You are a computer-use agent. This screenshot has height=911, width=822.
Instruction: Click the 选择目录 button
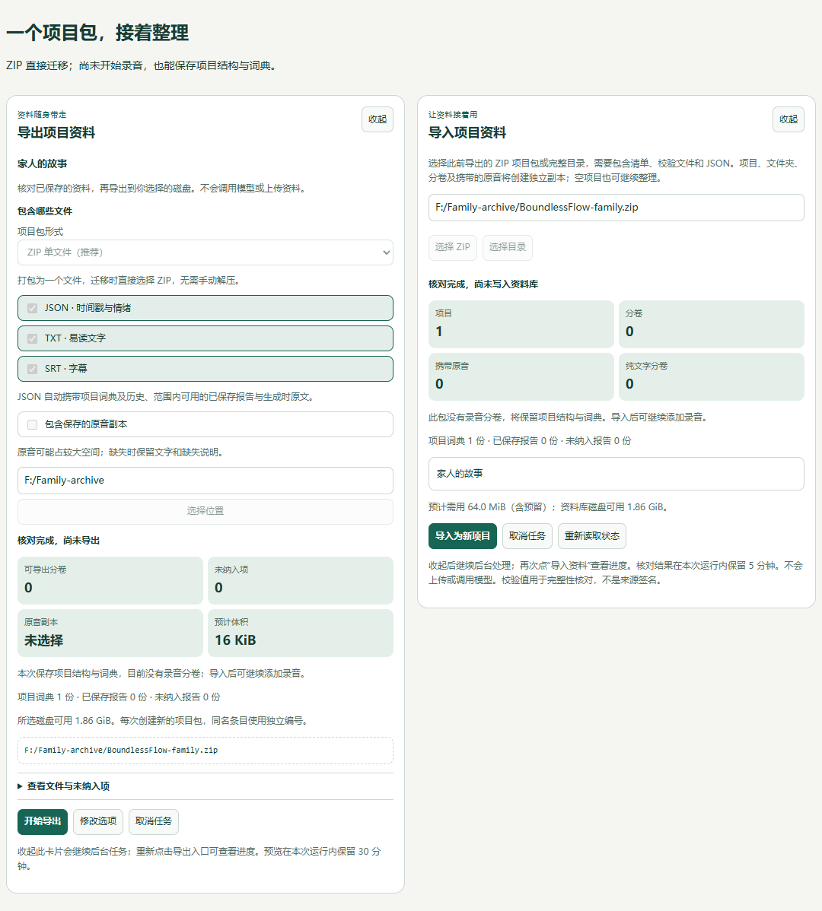tap(508, 247)
